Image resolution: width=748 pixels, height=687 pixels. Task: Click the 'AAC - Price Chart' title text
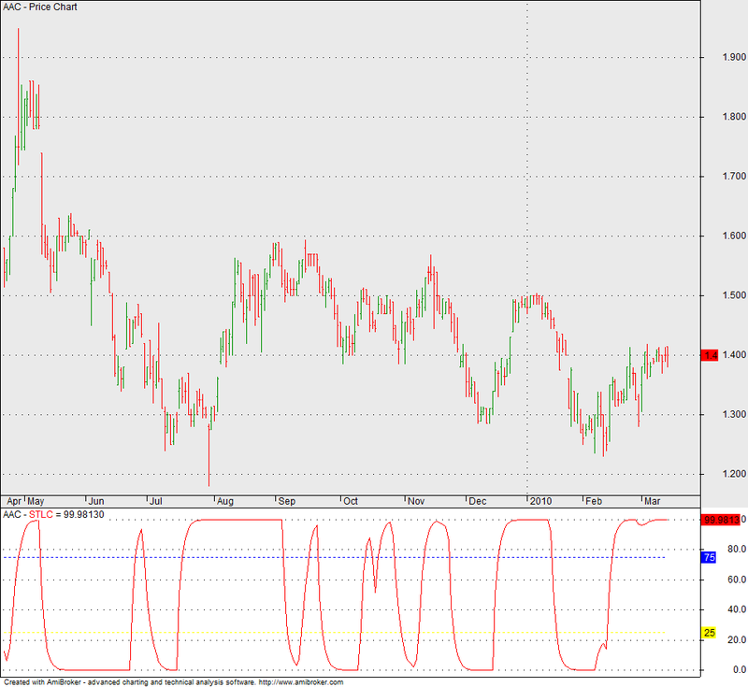coord(40,7)
